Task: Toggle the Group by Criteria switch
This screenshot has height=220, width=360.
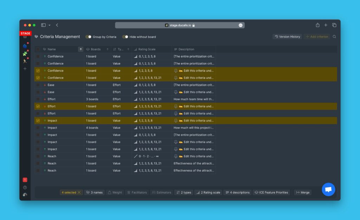Action: (x=88, y=37)
